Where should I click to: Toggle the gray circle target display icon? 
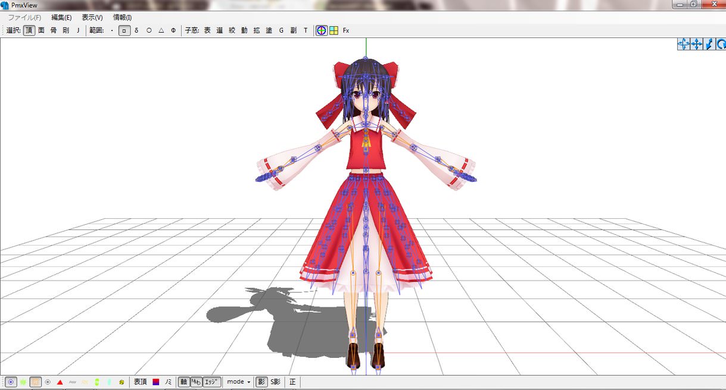pyautogui.click(x=48, y=382)
